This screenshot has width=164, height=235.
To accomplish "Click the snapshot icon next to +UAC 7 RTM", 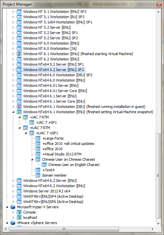I will coord(25,128).
